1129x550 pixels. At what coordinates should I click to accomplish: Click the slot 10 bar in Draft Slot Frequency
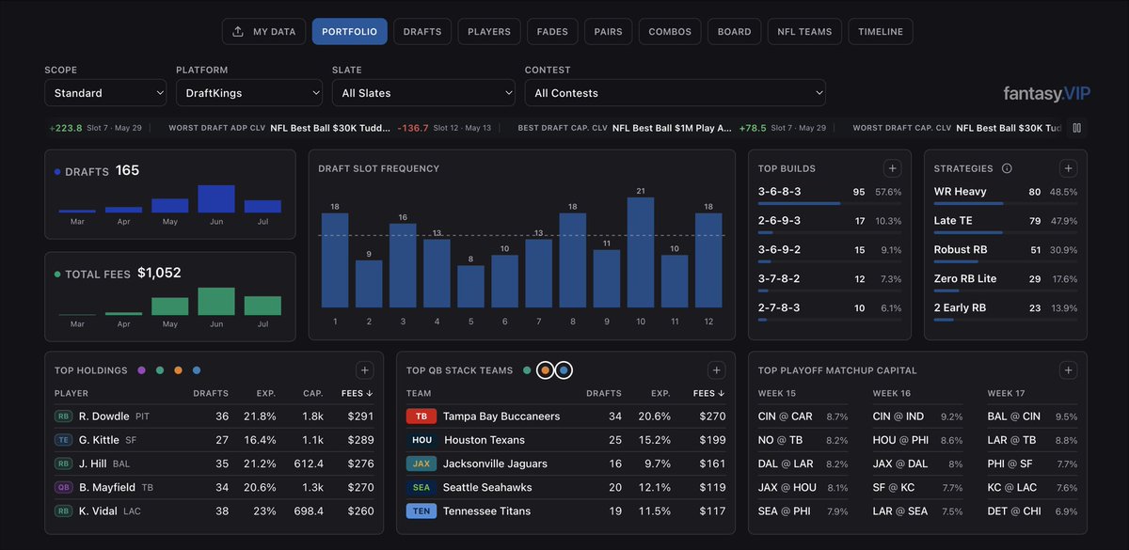(640, 253)
